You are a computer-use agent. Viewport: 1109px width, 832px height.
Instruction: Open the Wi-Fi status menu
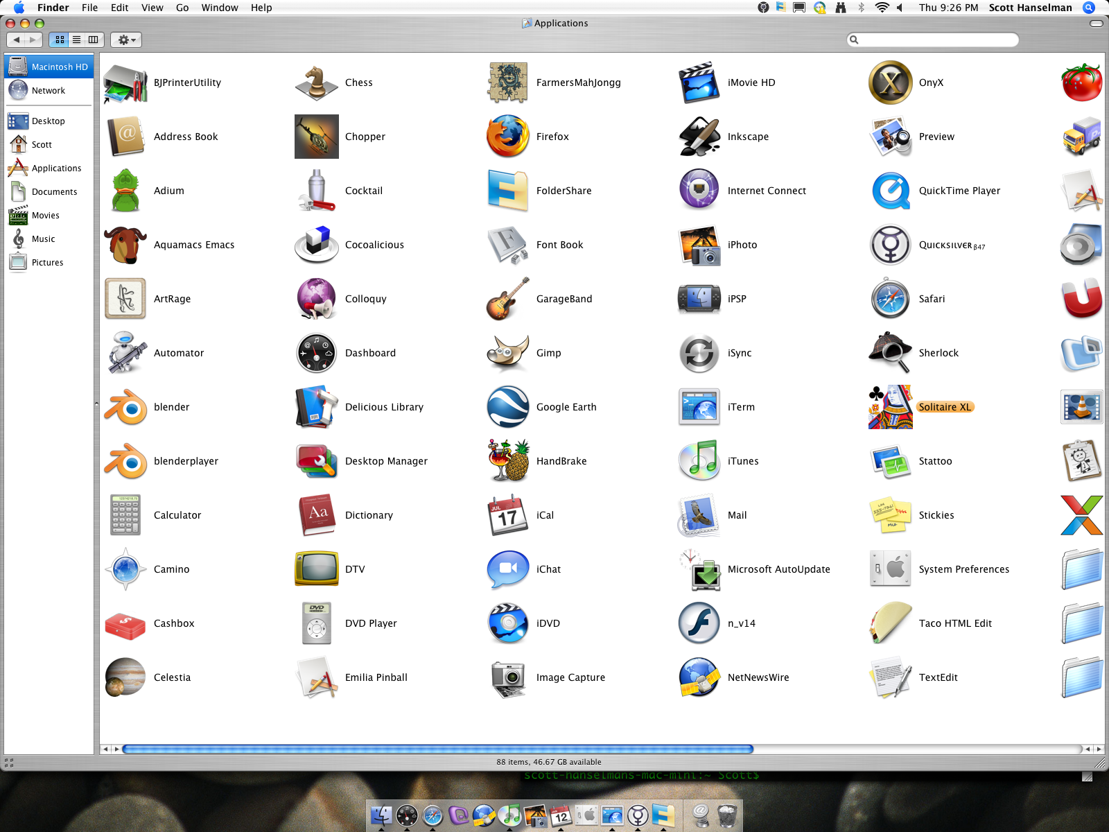tap(882, 8)
